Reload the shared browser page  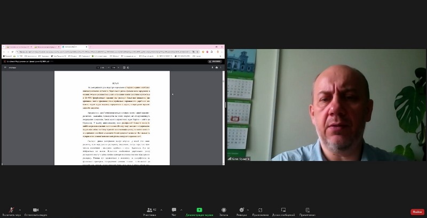(12, 52)
